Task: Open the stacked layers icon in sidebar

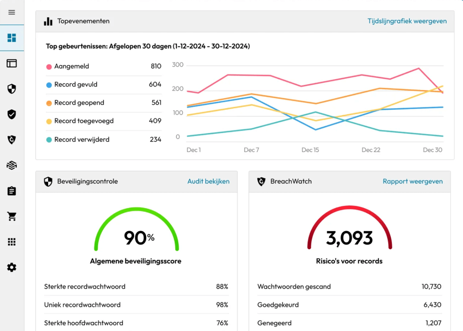Action: click(x=12, y=165)
